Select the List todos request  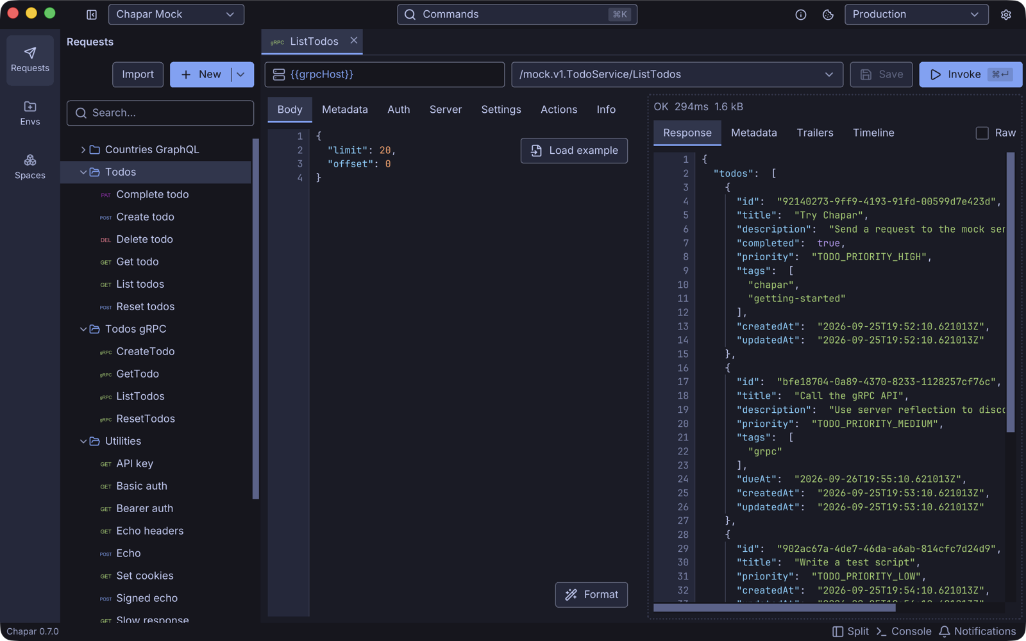[156, 284]
